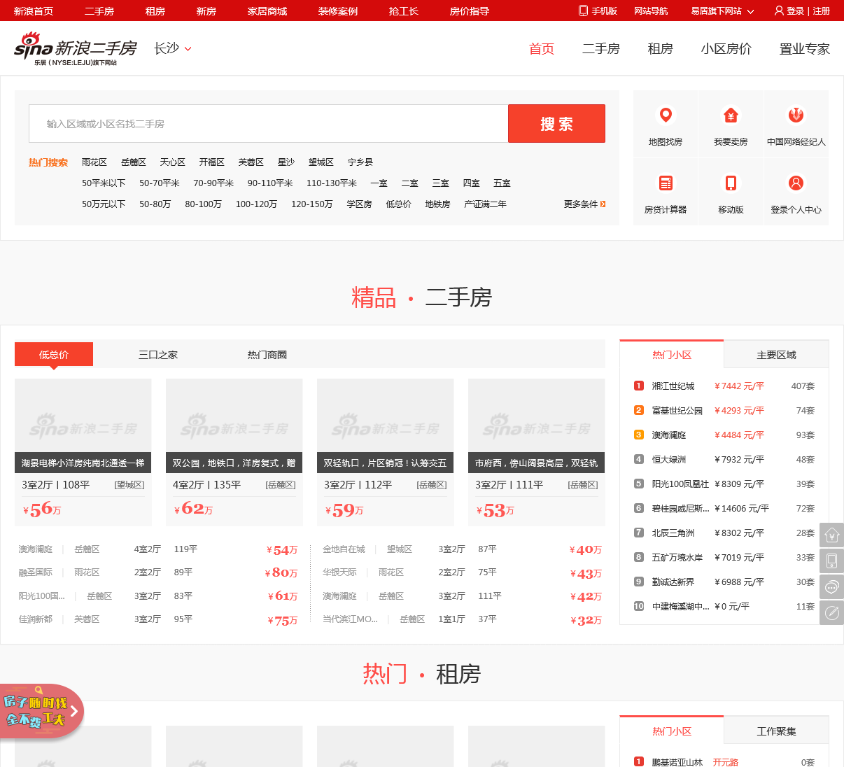Filter by 三室 room count
This screenshot has height=767, width=844.
click(x=441, y=183)
